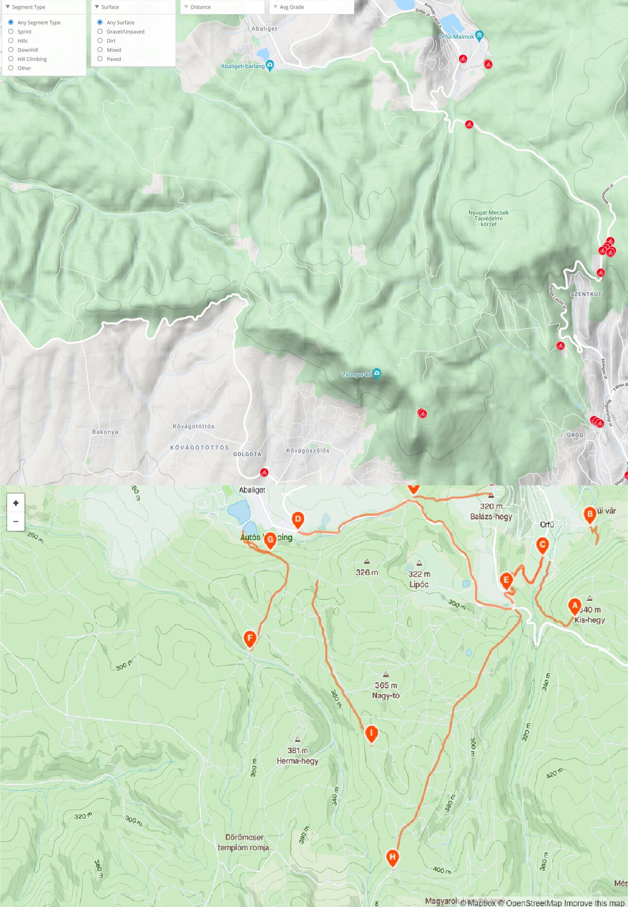Click the zoom in plus button

[x=16, y=503]
